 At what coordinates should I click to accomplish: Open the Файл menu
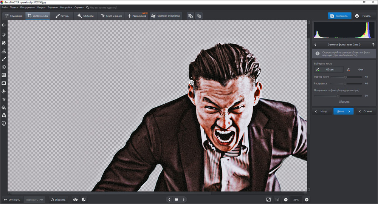5,7
